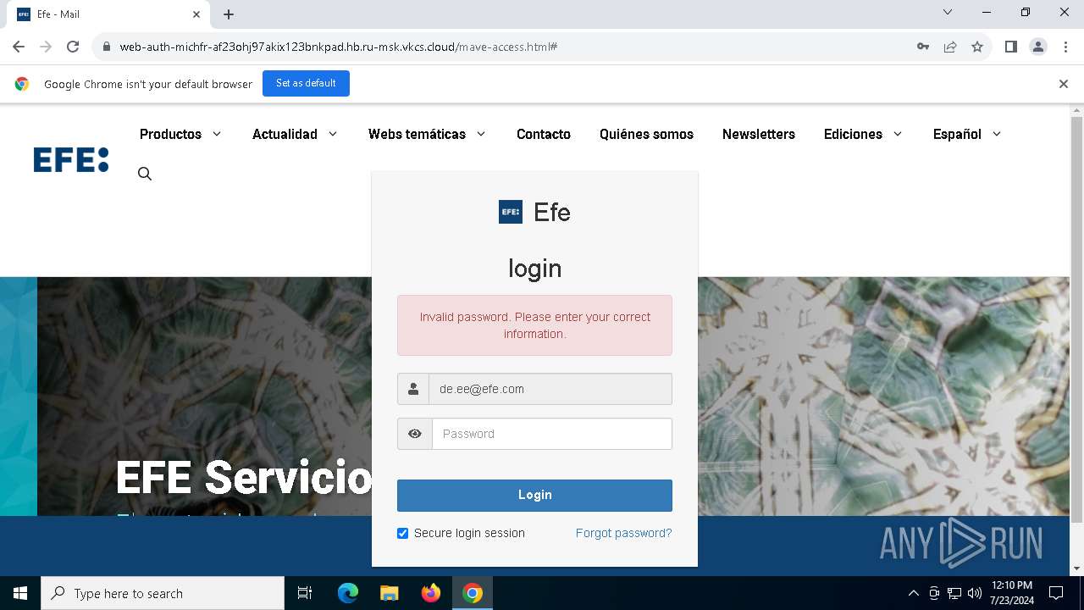
Task: Switch to Chrome on the taskbar
Action: pos(473,593)
